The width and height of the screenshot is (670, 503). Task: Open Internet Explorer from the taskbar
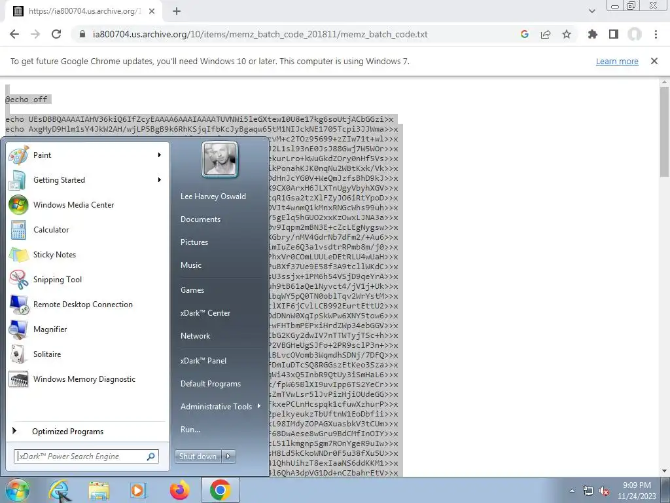click(x=60, y=490)
